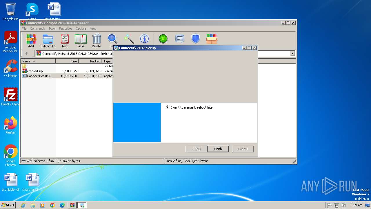Sort by the Name column header
Viewport: 371px width, 209px height.
click(38, 61)
